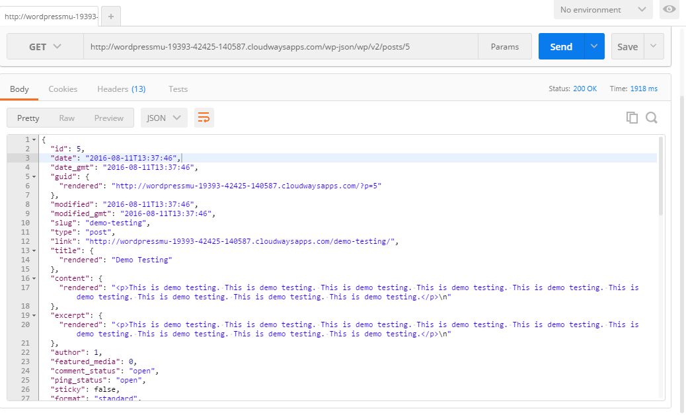
Task: Collapse the content object at line 16
Action: tap(34, 279)
